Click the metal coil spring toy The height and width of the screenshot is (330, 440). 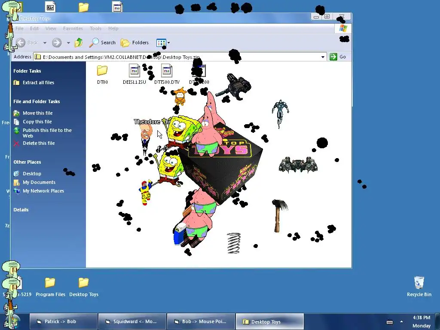(x=234, y=243)
